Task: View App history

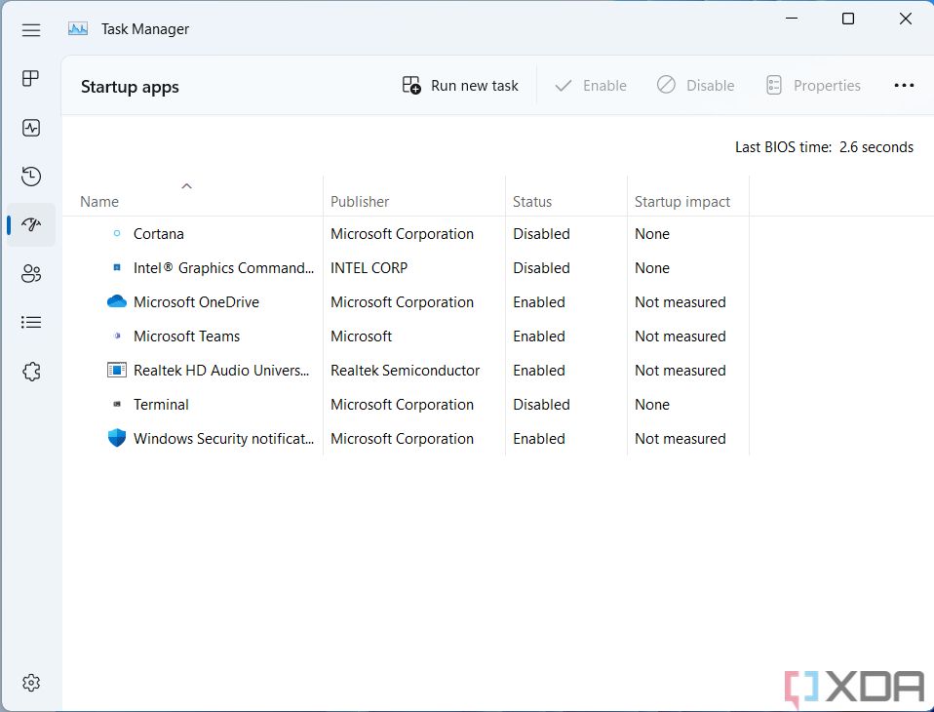Action: [30, 176]
